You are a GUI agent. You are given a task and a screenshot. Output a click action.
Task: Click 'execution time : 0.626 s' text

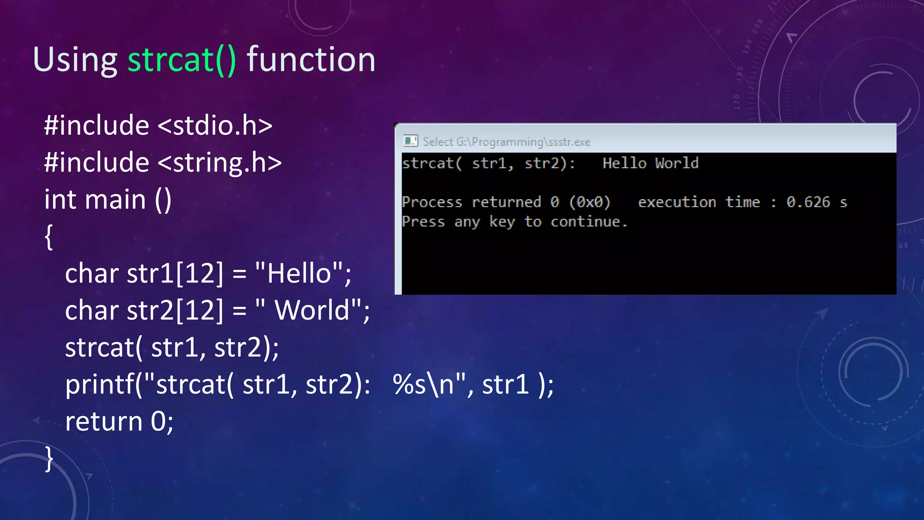[x=743, y=202]
